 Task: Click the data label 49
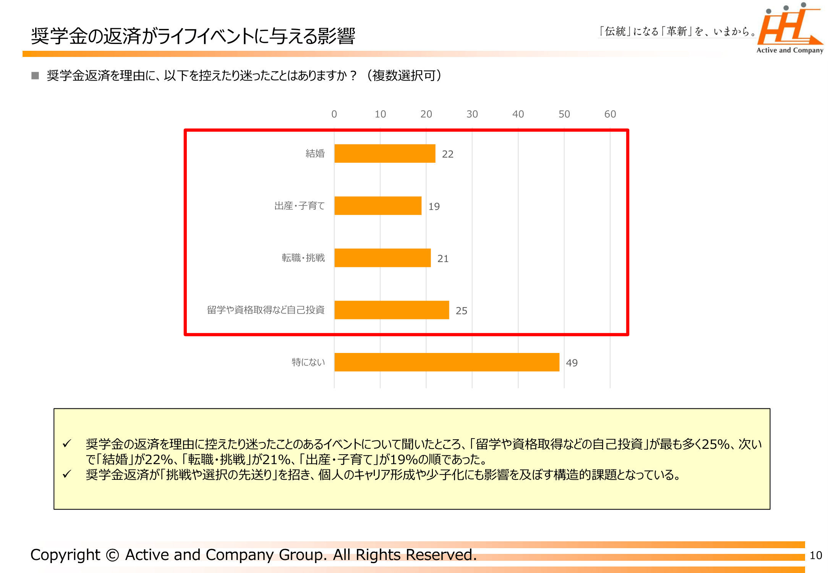coord(572,363)
